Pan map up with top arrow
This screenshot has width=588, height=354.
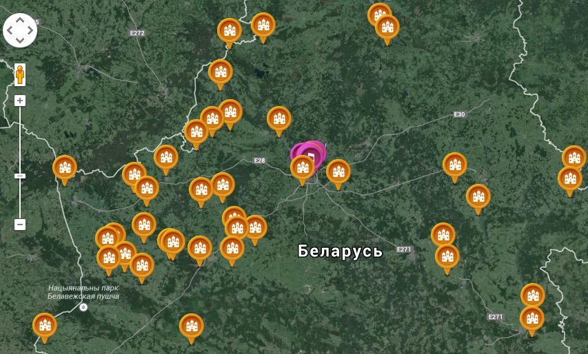[x=20, y=21]
